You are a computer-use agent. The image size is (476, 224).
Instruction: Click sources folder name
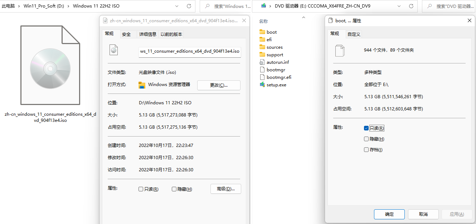pos(275,47)
